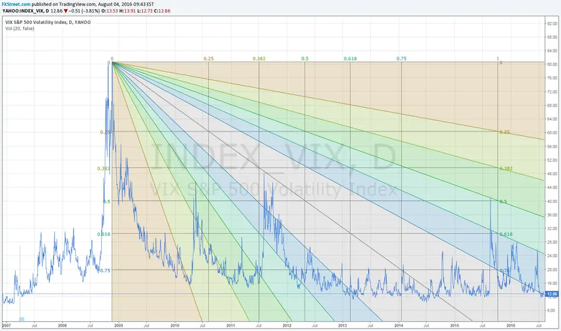Image resolution: width=561 pixels, height=331 pixels.
Task: Click the Jul label between 2007 and 2008
Action: [x=34, y=326]
